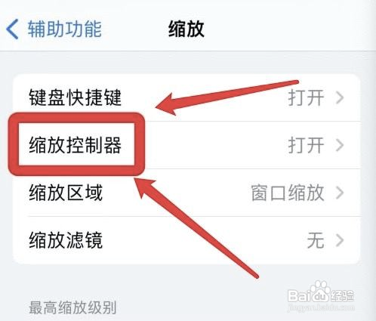The width and height of the screenshot is (376, 321).
Task: Click the Bai text of watermark
Action: point(298,296)
